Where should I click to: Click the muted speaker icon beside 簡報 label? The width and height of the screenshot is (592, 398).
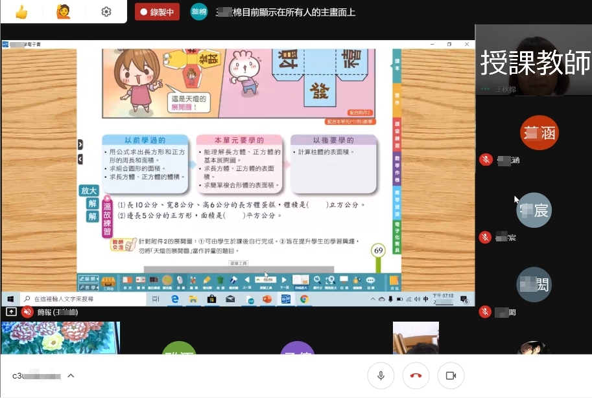tap(27, 312)
